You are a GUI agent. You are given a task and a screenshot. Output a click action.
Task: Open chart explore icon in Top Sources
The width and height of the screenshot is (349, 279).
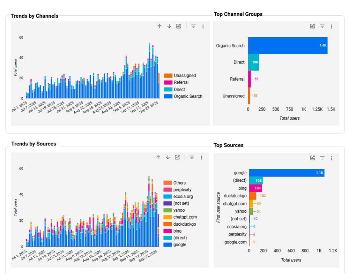[x=312, y=158]
